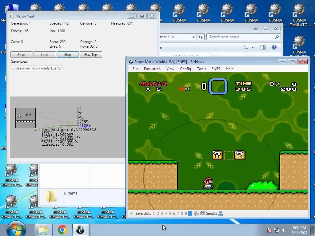Image resolution: width=315 pixels, height=236 pixels.
Task: Expand the breadcrumb arrow after 'mario' in Explorer
Action: coord(173,37)
